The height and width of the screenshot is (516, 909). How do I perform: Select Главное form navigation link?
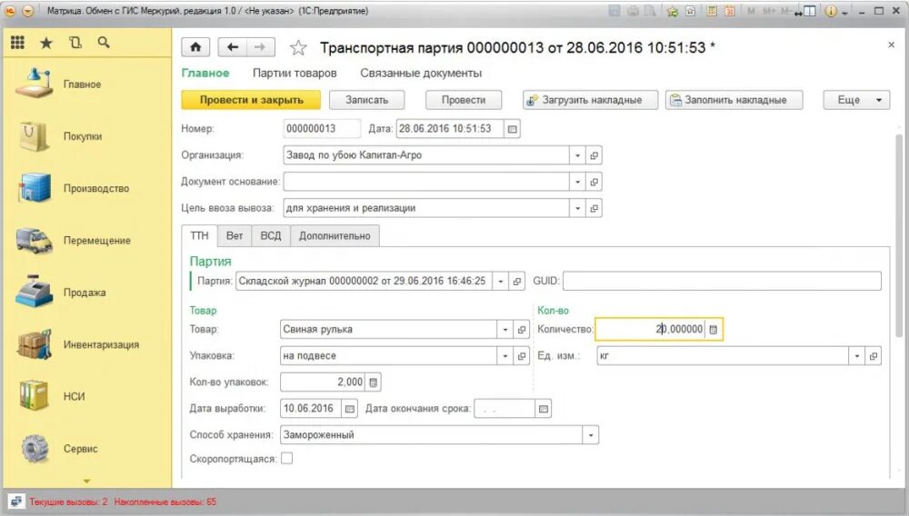205,74
